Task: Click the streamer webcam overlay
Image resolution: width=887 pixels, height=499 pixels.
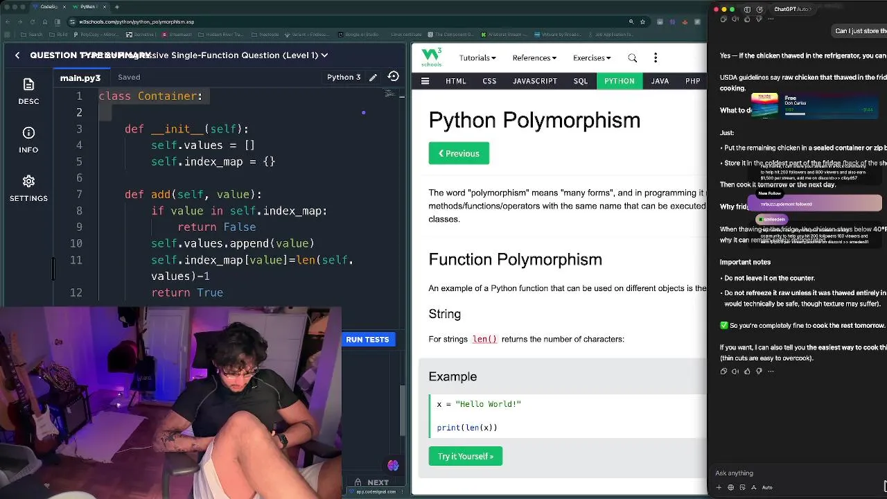Action: (170, 403)
